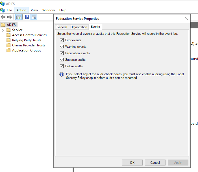Select the Access Control Policies label
The width and height of the screenshot is (198, 172).
(29, 35)
